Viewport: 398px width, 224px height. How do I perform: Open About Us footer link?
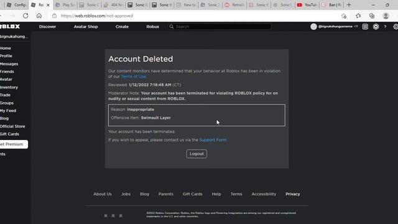pos(102,194)
